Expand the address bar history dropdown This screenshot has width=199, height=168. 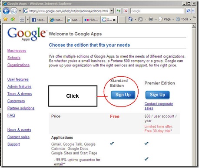[112, 11]
